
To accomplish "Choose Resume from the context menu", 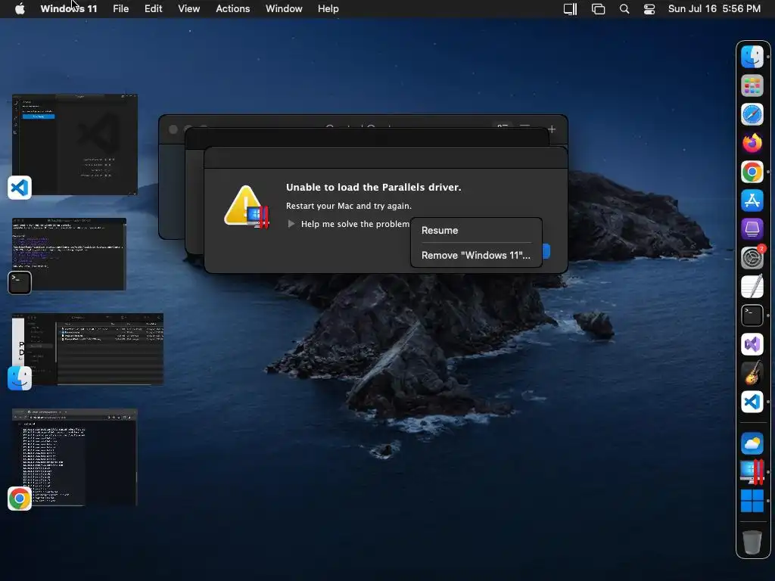I will [477, 230].
